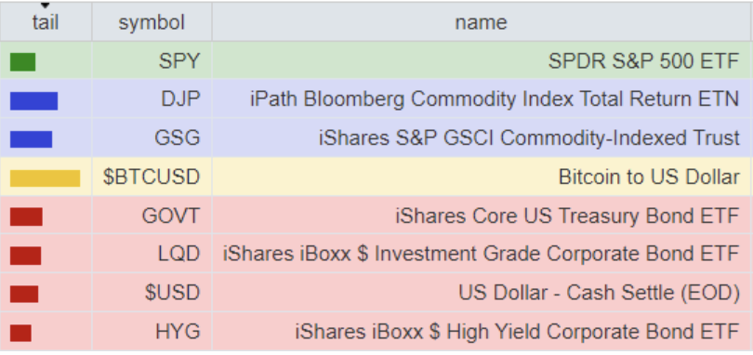The image size is (753, 355).
Task: Sort by the symbol column header
Action: (152, 22)
